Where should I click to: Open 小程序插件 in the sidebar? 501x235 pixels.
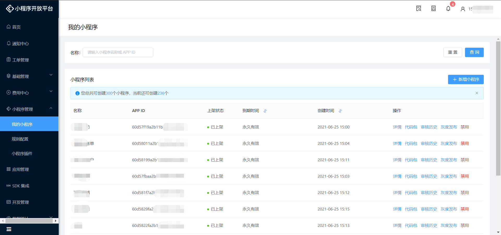click(x=22, y=154)
